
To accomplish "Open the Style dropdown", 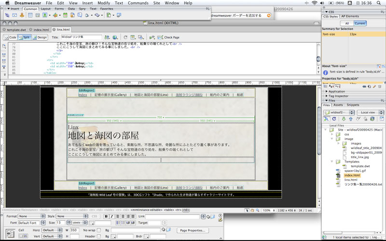I will (x=72, y=216).
